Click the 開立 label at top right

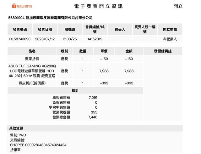178,6
